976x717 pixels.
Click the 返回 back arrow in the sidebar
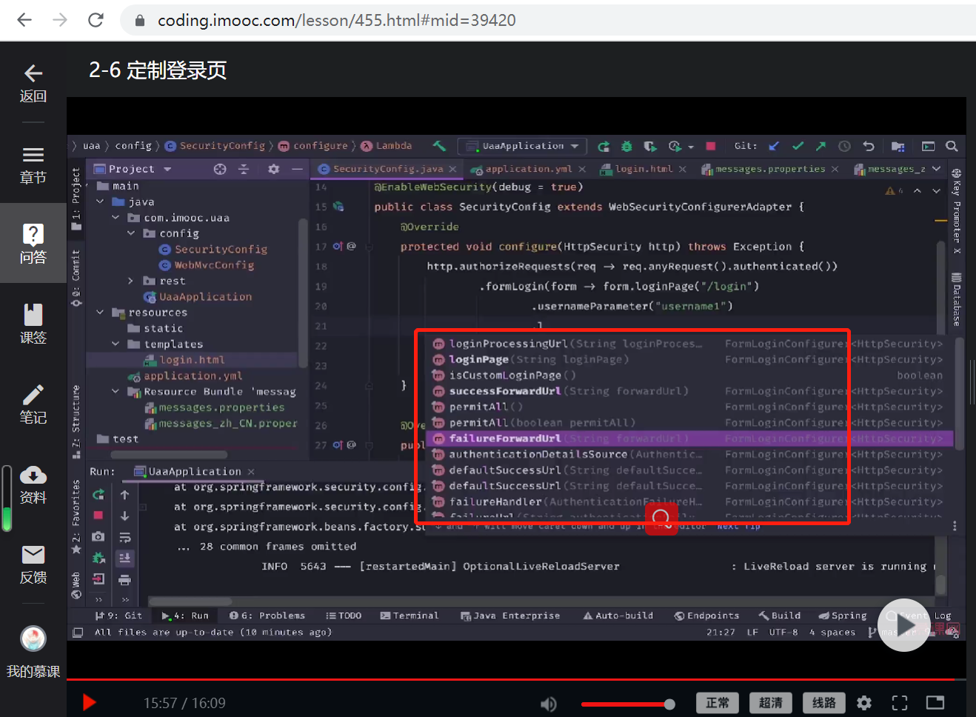pos(33,73)
